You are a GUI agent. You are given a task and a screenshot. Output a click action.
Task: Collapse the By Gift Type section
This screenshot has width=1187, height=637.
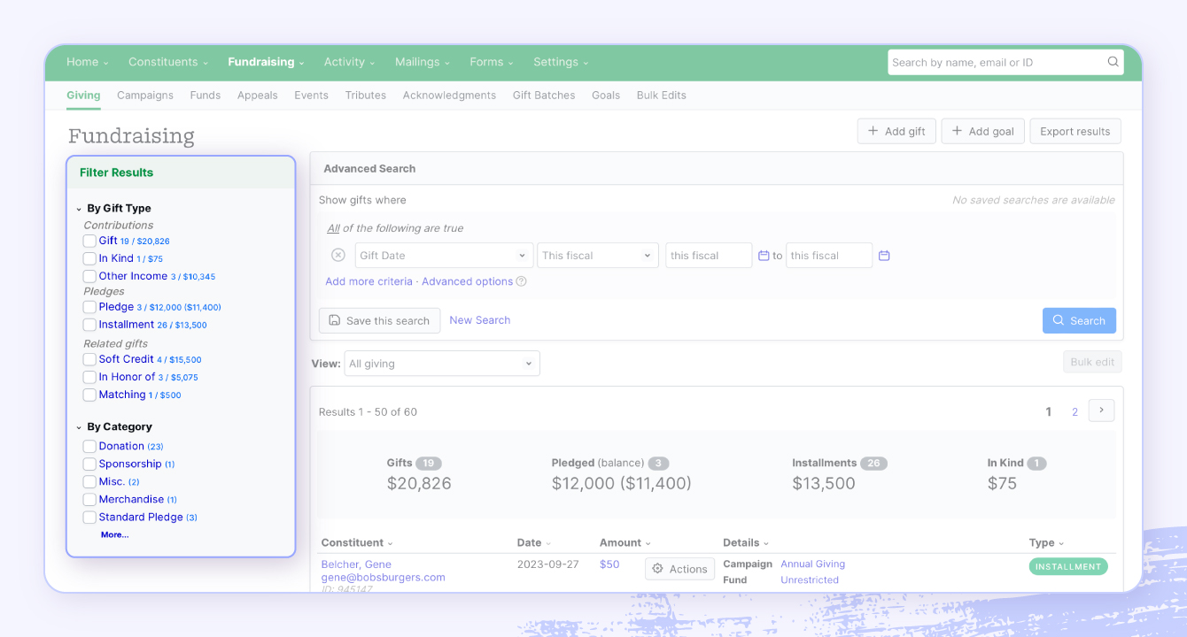point(79,209)
